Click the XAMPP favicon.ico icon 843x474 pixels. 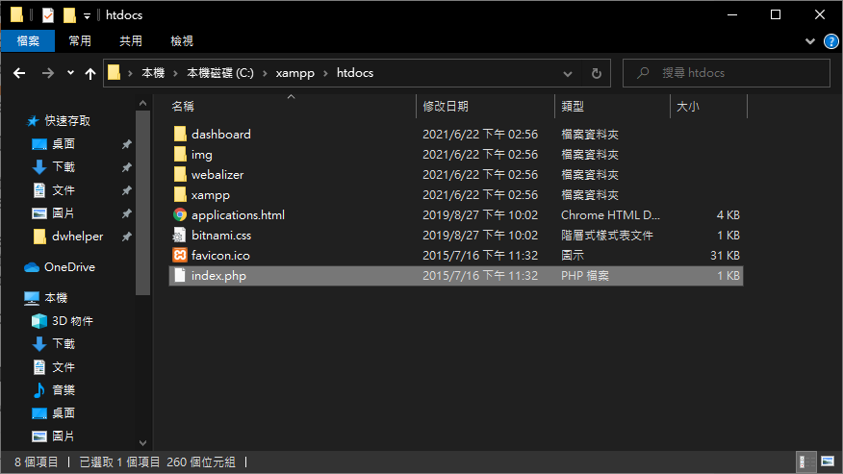(180, 256)
